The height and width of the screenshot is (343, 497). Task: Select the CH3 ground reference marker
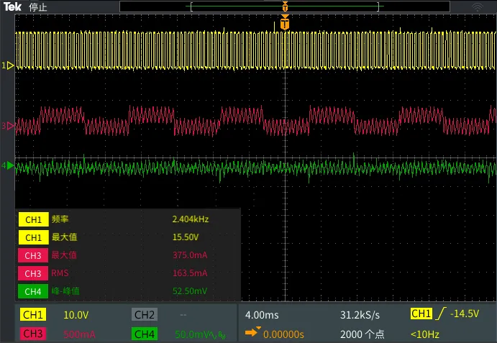(8, 126)
